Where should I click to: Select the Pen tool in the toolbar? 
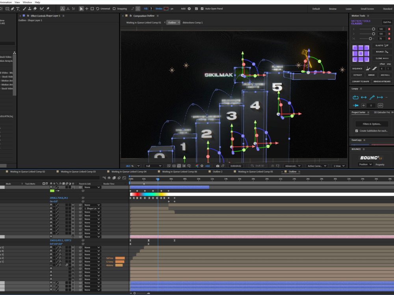point(13,9)
